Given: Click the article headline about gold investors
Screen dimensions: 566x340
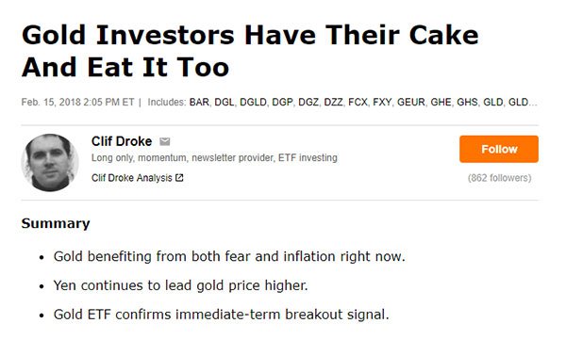Looking at the screenshot, I should pos(250,51).
